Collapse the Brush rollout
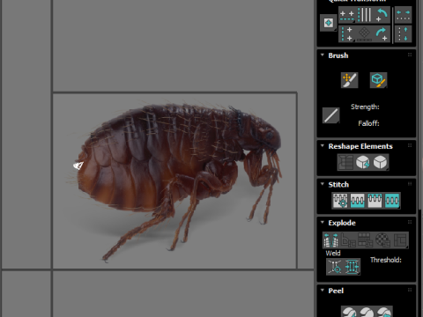The image size is (423, 317). point(323,55)
